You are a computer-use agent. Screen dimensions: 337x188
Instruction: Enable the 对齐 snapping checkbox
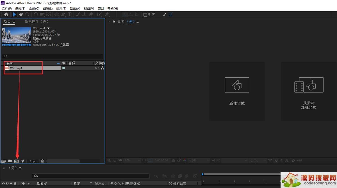145,15
